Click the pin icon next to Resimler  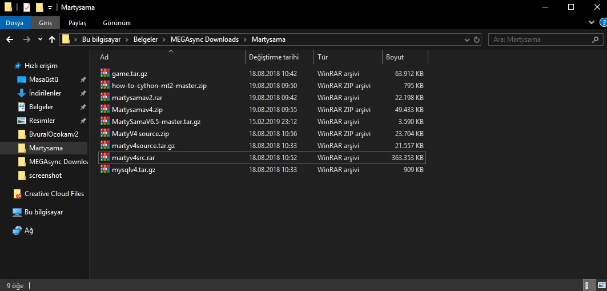(83, 121)
